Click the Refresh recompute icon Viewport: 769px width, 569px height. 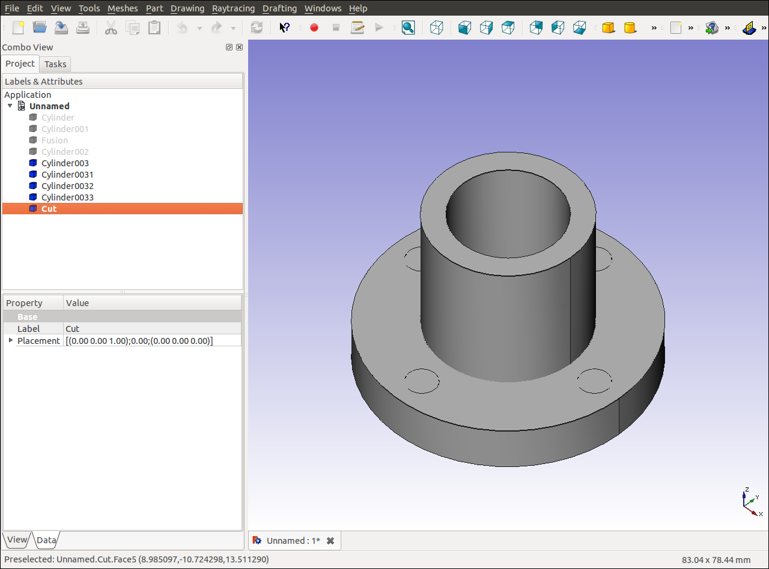click(x=257, y=28)
